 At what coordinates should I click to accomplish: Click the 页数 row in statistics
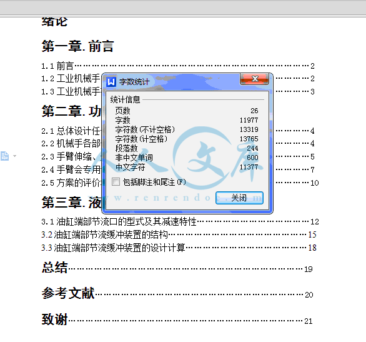click(187, 111)
